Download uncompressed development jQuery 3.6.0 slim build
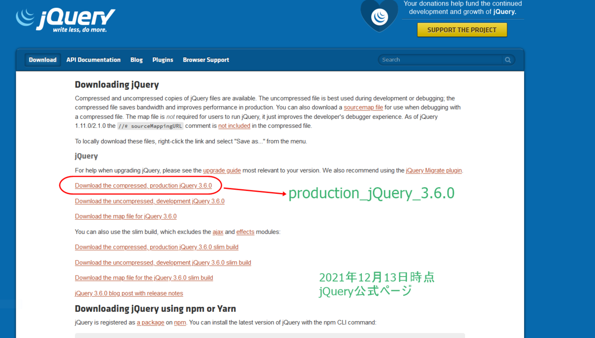 pyautogui.click(x=163, y=263)
